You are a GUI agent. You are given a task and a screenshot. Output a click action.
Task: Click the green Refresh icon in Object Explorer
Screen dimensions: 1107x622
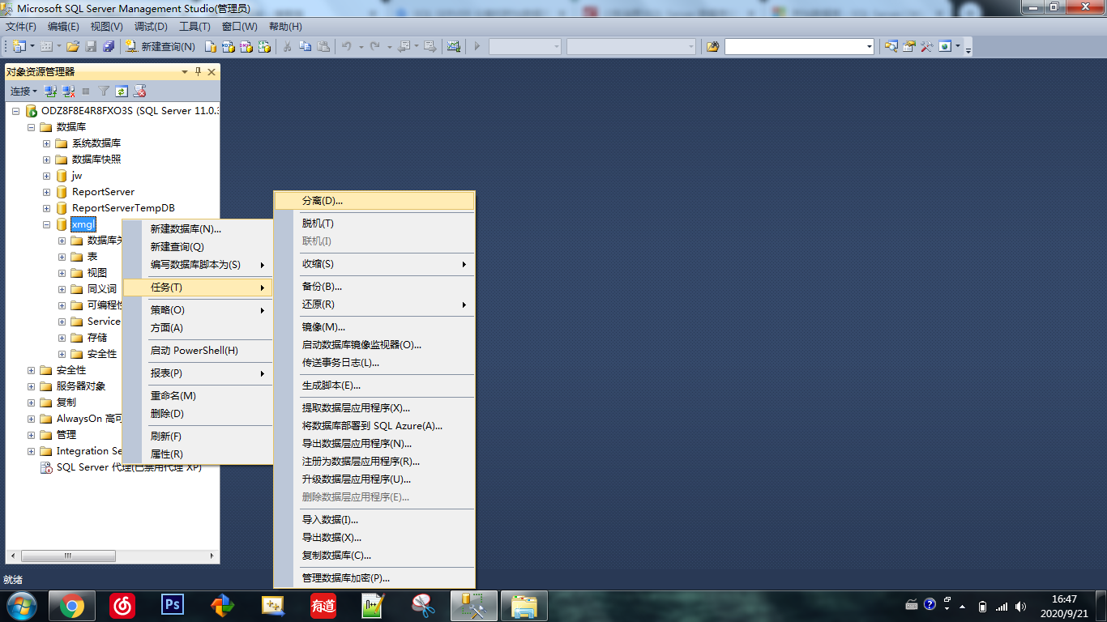122,91
